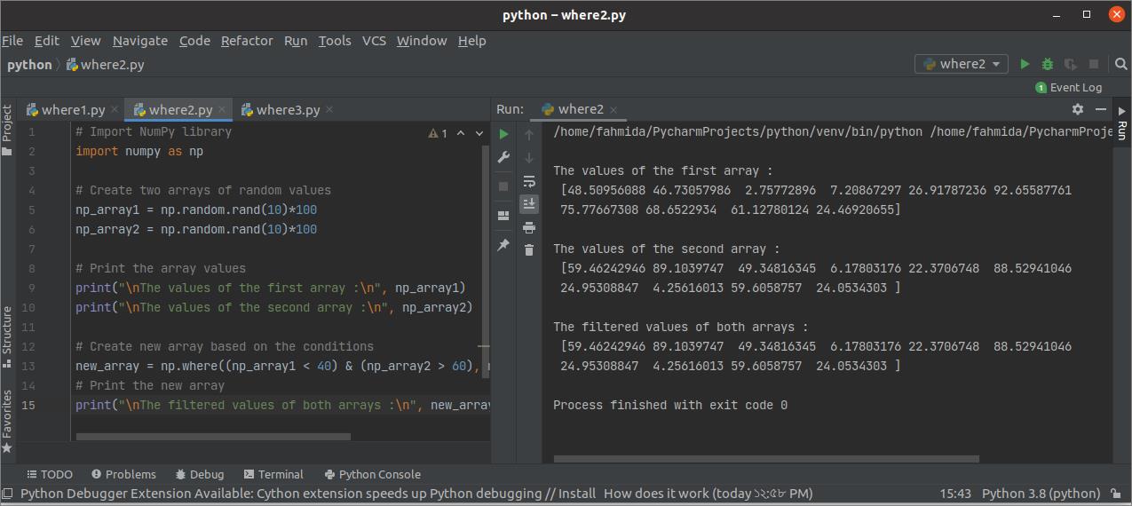This screenshot has width=1132, height=506.
Task: Open the Edit menu
Action: coord(47,41)
